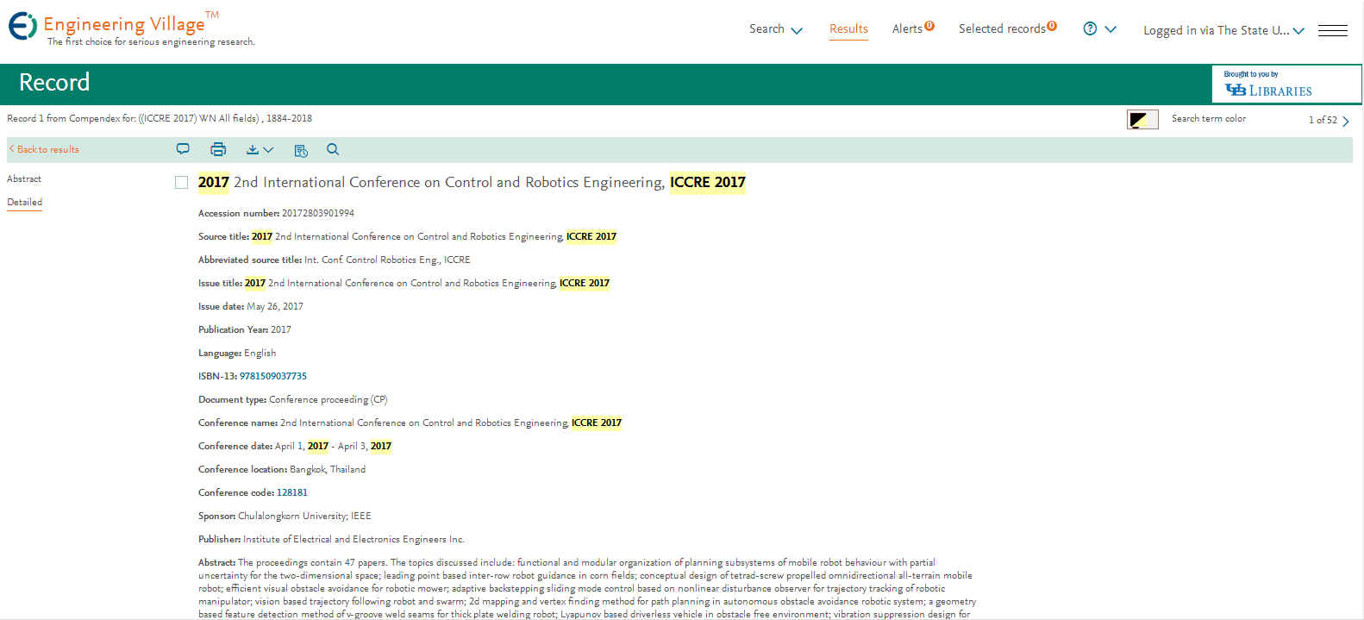Click Language value 'English'
Image resolution: width=1364 pixels, height=620 pixels.
(260, 353)
